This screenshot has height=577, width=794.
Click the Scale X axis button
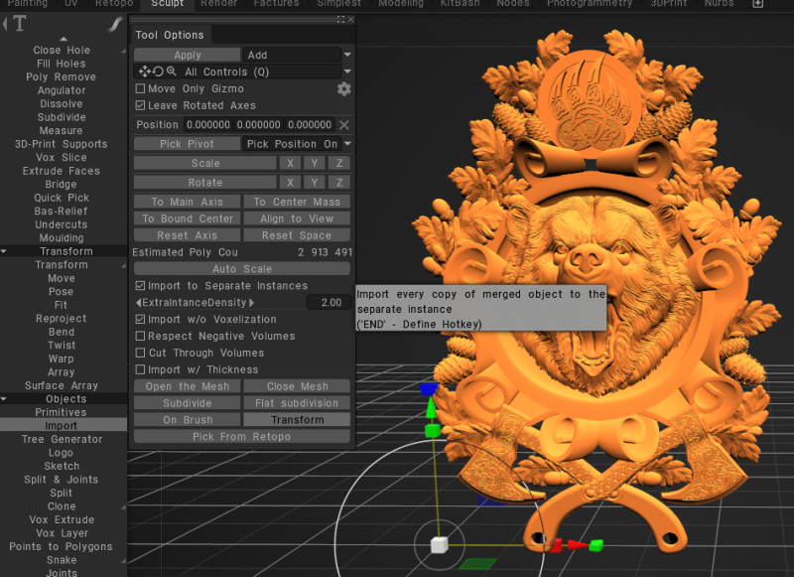[x=290, y=163]
